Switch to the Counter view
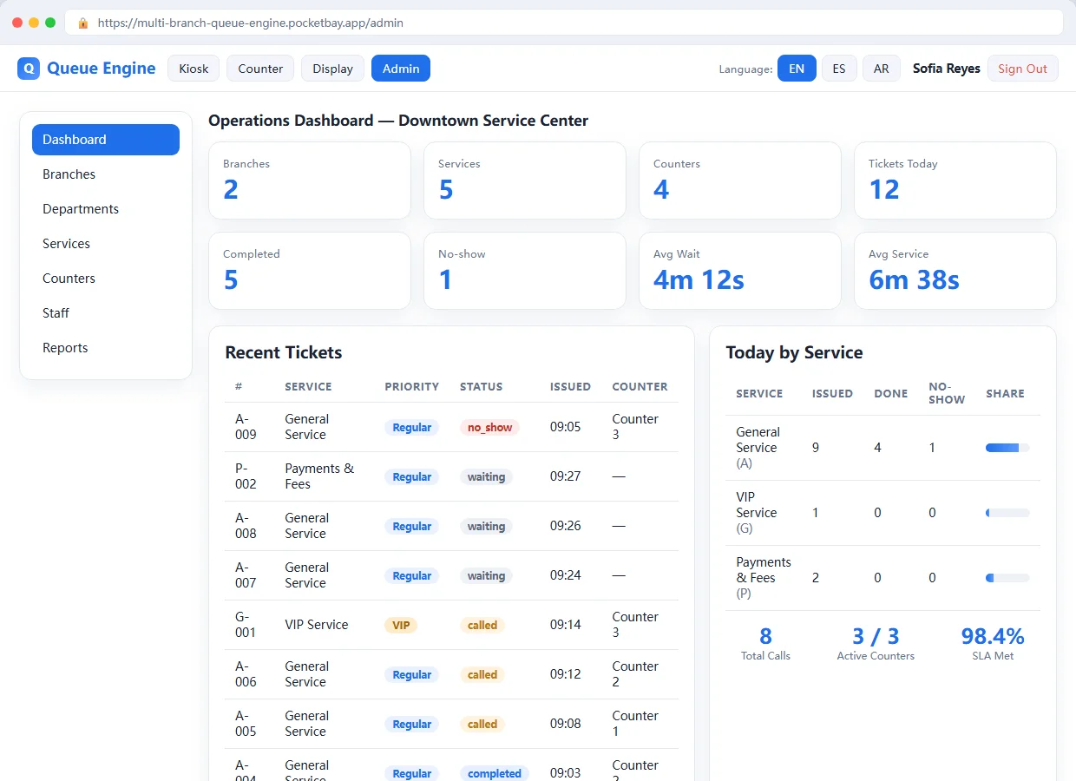The width and height of the screenshot is (1076, 781). 260,69
